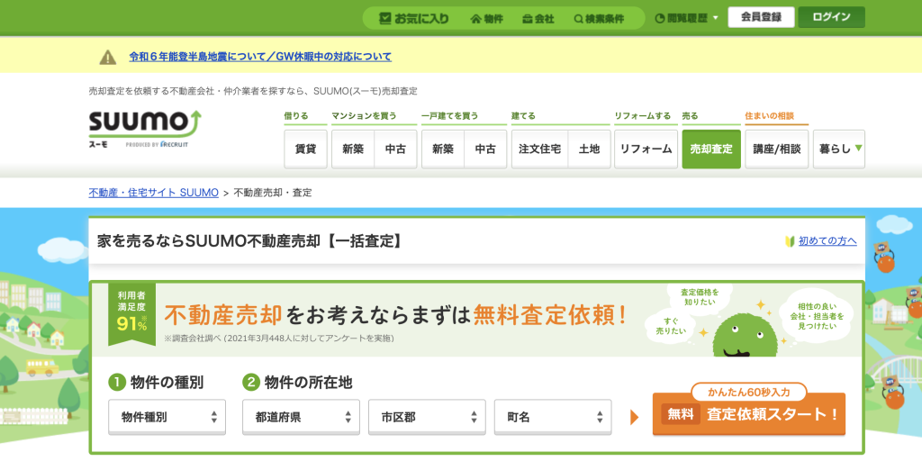Click the すぐ売りたい speech bubble
The height and width of the screenshot is (470, 922).
coord(671,327)
